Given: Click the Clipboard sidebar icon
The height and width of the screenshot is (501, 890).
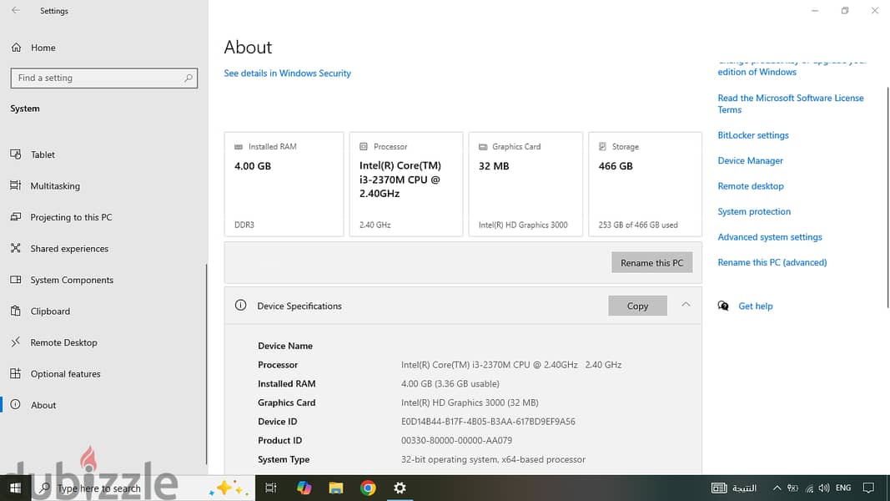Looking at the screenshot, I should pyautogui.click(x=15, y=311).
